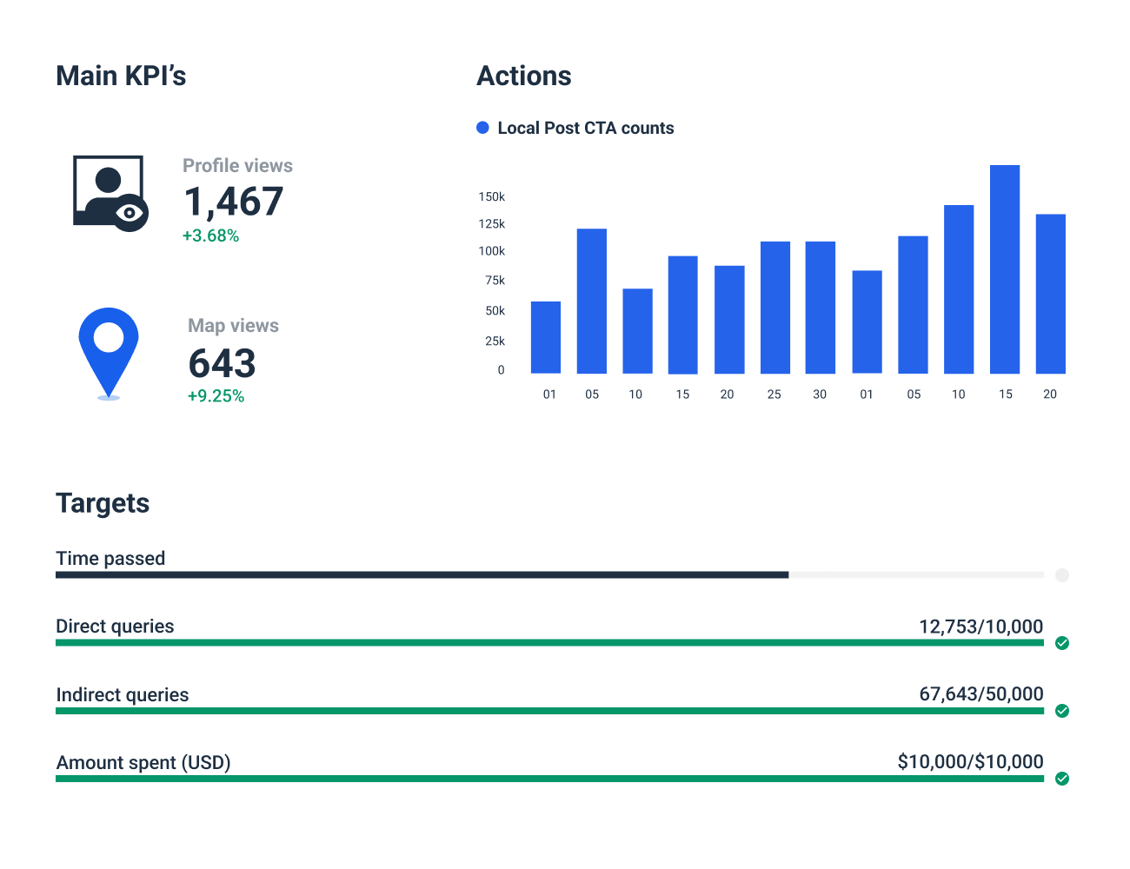Open the Targets section header
This screenshot has width=1130, height=869.
pyautogui.click(x=103, y=502)
